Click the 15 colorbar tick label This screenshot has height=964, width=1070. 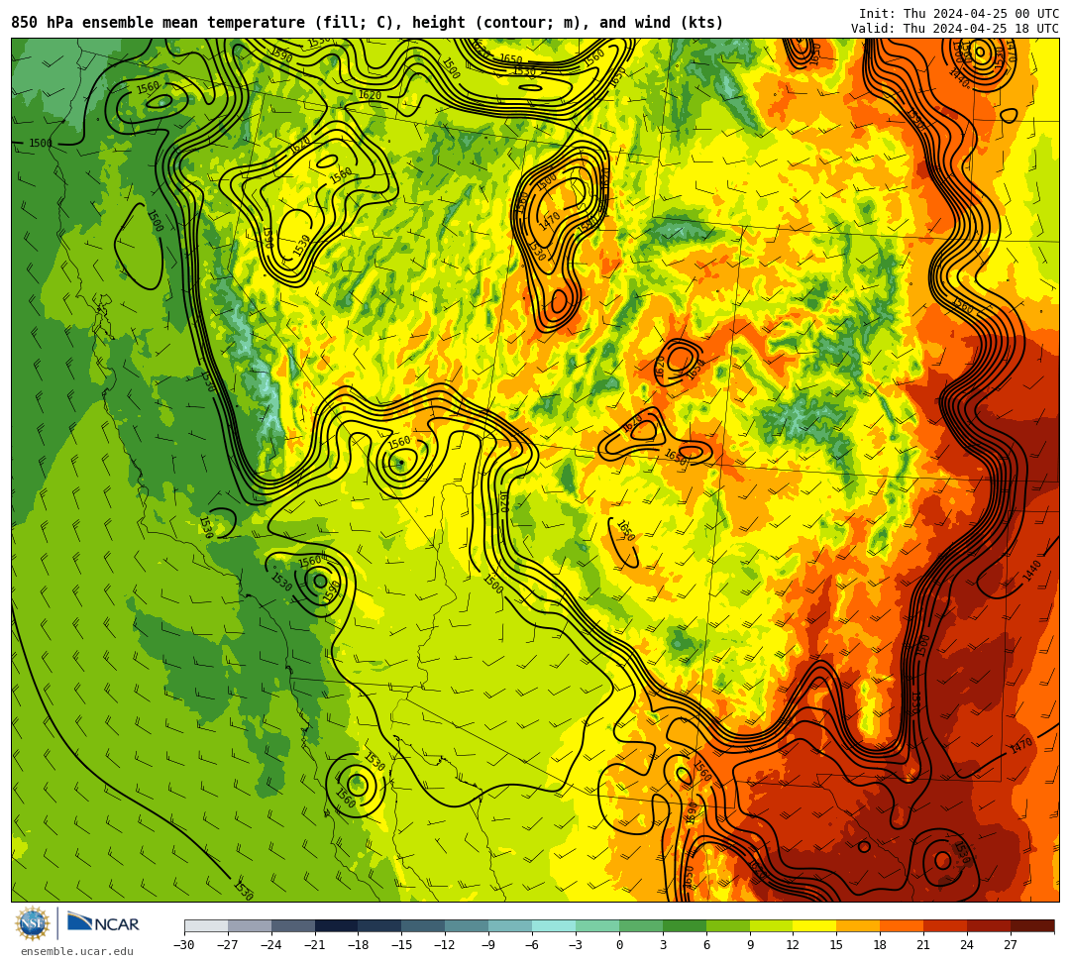pos(837,945)
